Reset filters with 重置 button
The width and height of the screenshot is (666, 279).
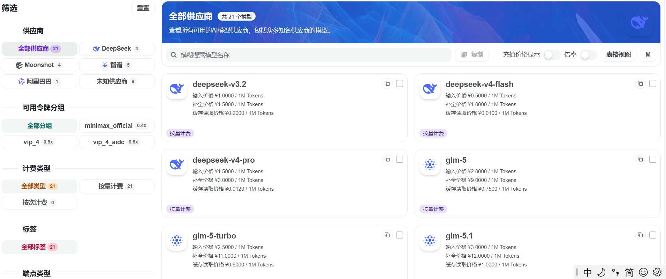pyautogui.click(x=143, y=8)
